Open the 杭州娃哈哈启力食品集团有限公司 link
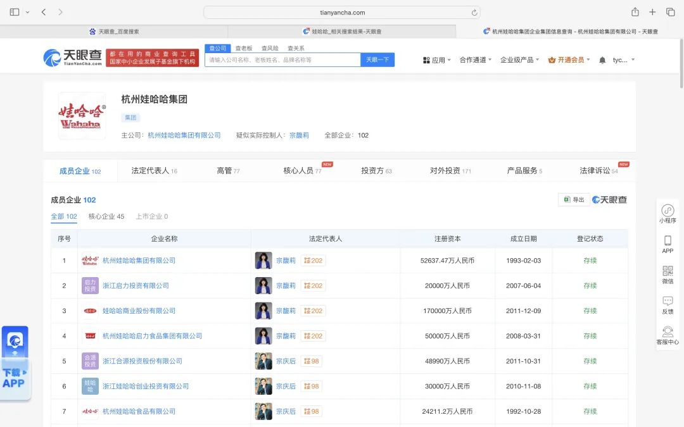 [152, 336]
